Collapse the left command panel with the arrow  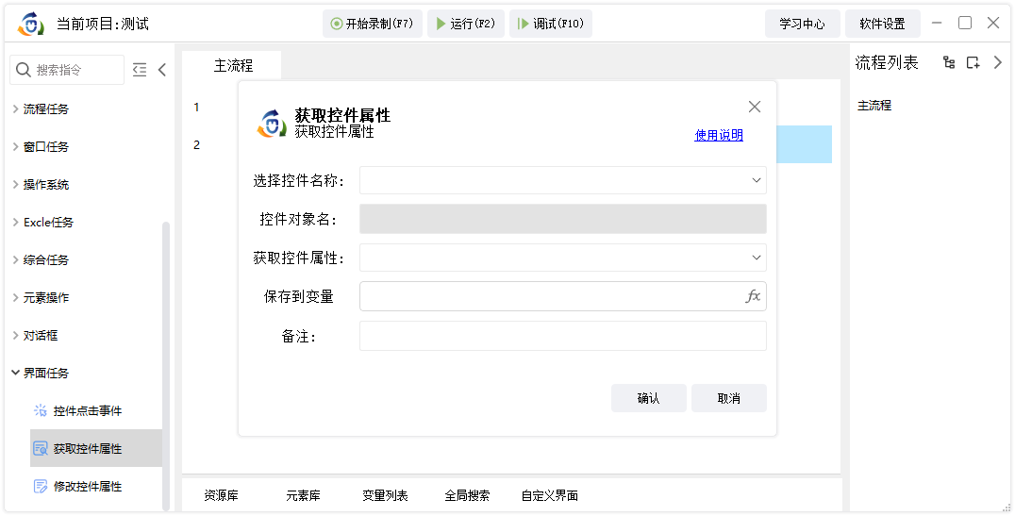click(x=162, y=70)
